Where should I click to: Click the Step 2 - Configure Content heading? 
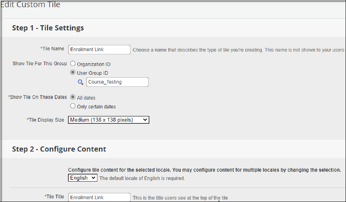[59, 149]
